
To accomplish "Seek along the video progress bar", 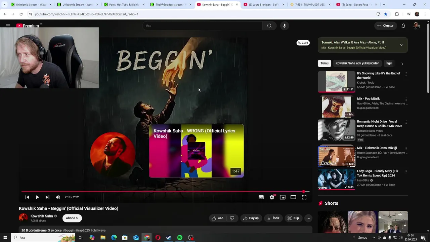I will (165, 192).
